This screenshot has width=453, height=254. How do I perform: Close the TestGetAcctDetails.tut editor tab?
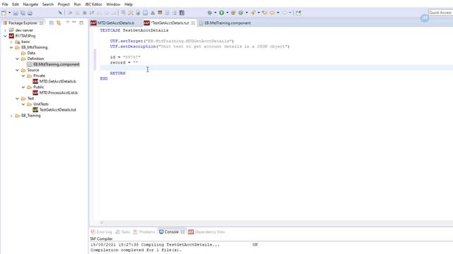tap(193, 23)
